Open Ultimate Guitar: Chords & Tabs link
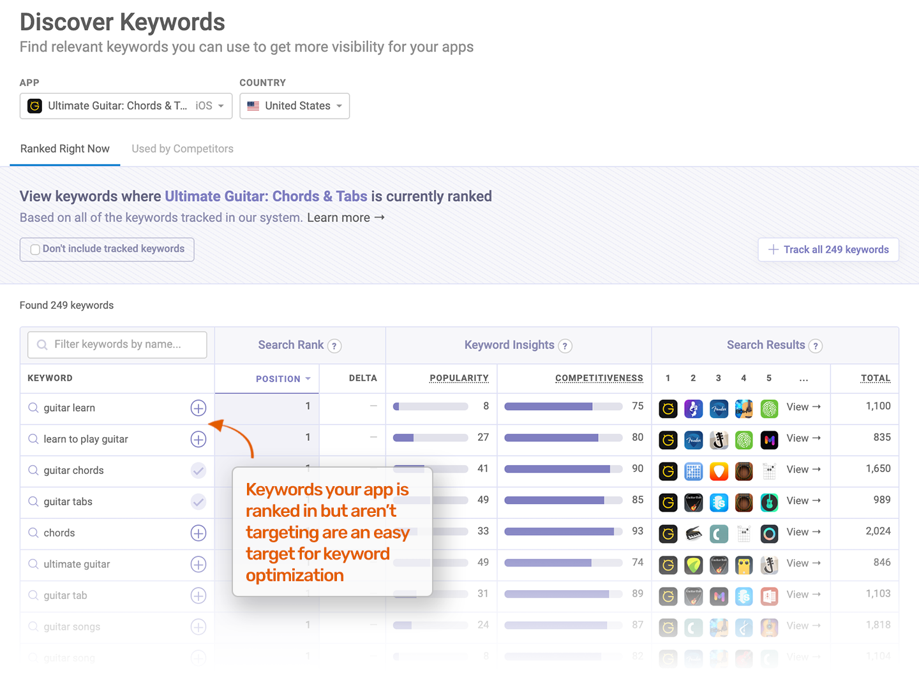 [266, 196]
